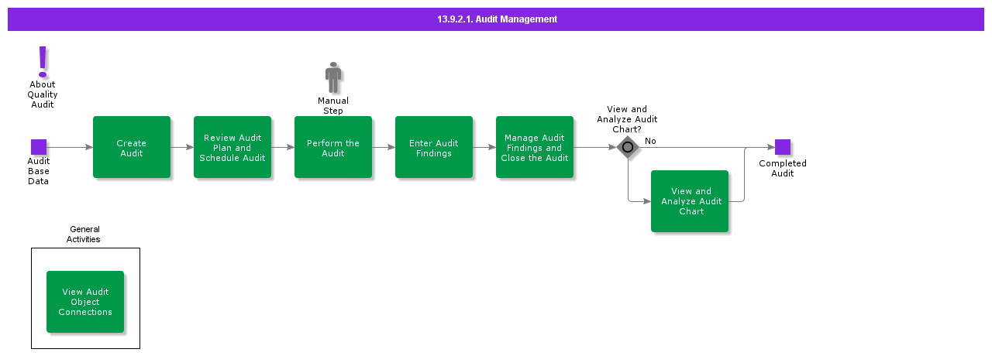This screenshot has height=356, width=992.
Task: Select the Manual Step person icon
Action: pyautogui.click(x=333, y=77)
